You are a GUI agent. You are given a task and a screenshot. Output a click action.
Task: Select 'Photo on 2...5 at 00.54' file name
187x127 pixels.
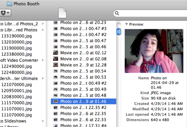tap(83, 71)
